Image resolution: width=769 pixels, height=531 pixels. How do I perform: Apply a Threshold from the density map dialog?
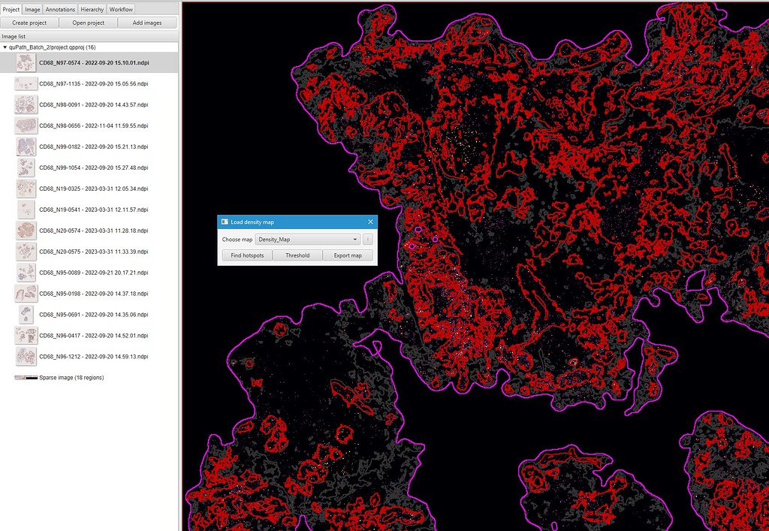[297, 255]
